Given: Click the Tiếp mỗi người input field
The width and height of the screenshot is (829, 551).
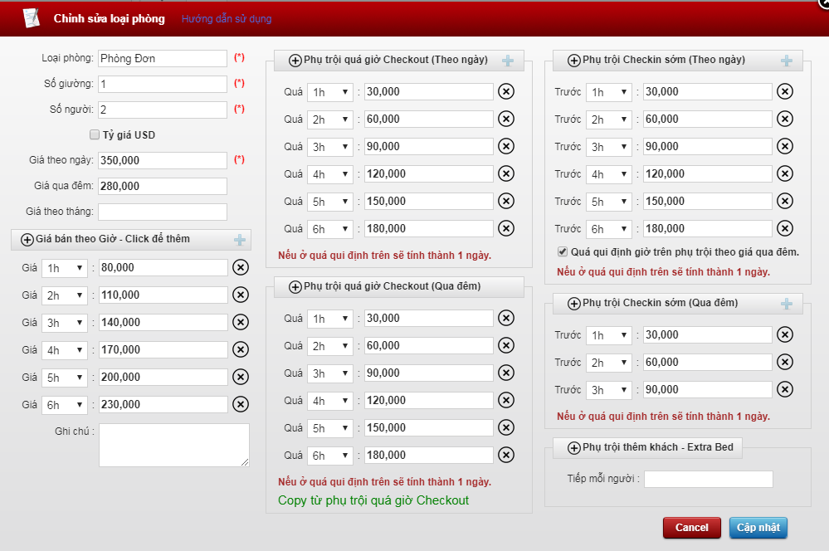Looking at the screenshot, I should point(709,479).
